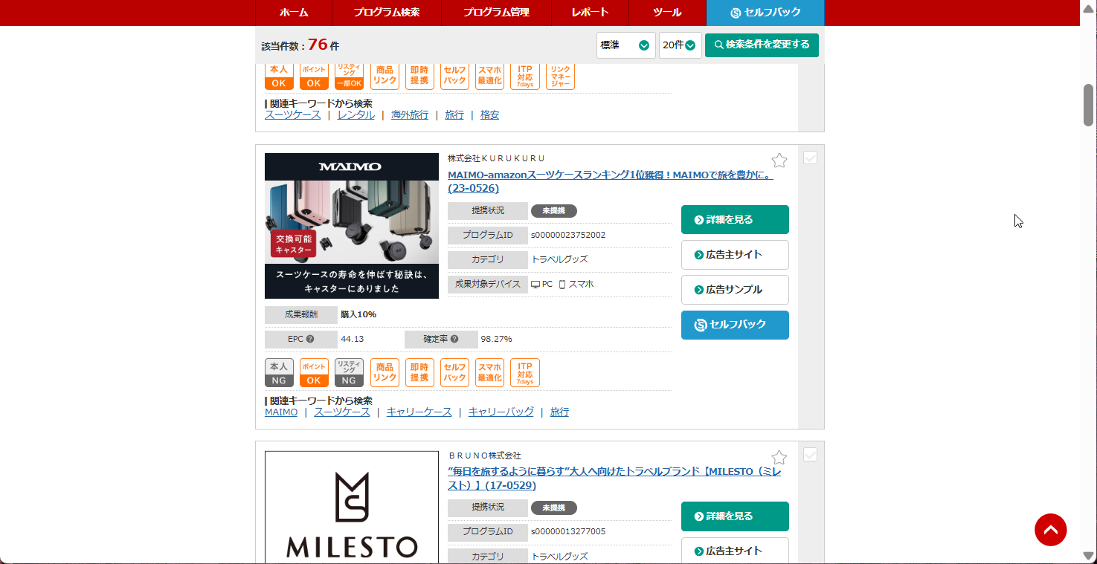Open the 20件 results-per-page dropdown
Viewport: 1097px width, 564px height.
pyautogui.click(x=680, y=45)
